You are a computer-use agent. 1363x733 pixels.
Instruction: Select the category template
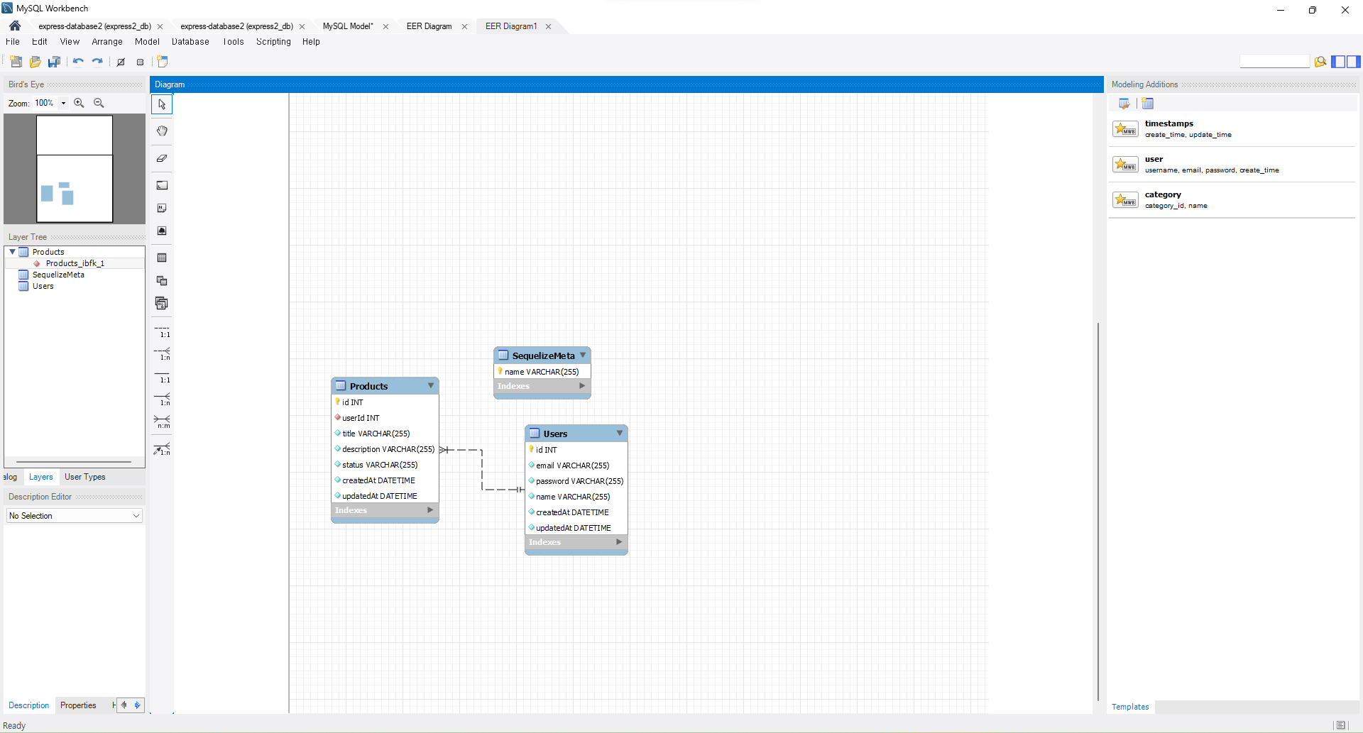(1232, 199)
